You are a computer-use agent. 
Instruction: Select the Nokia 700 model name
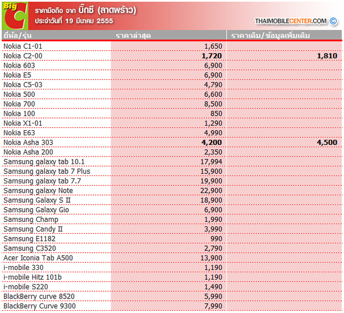coord(19,104)
